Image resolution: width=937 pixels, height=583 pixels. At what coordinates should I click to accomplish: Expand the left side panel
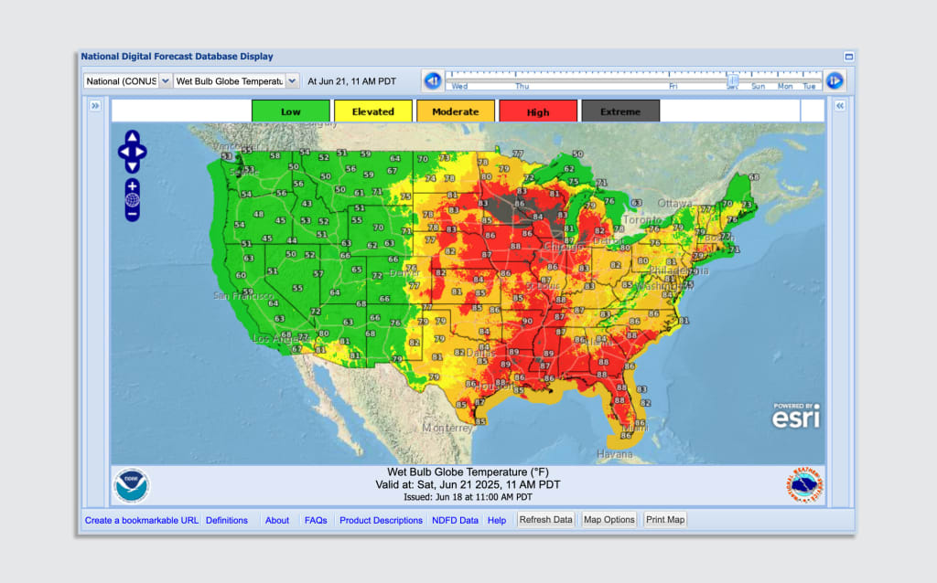pos(95,106)
